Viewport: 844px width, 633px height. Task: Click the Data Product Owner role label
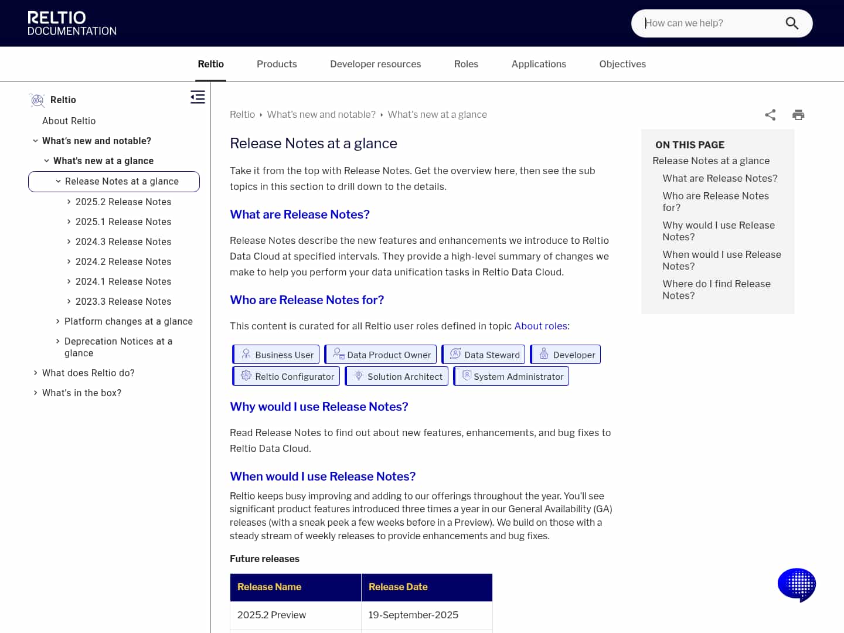click(x=389, y=355)
